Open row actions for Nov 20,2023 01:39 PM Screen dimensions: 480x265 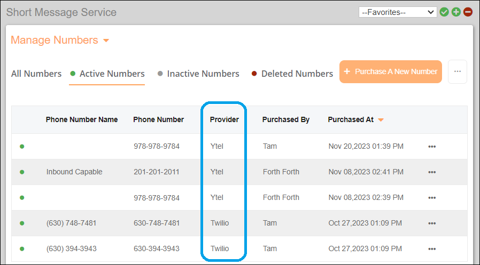coord(432,147)
